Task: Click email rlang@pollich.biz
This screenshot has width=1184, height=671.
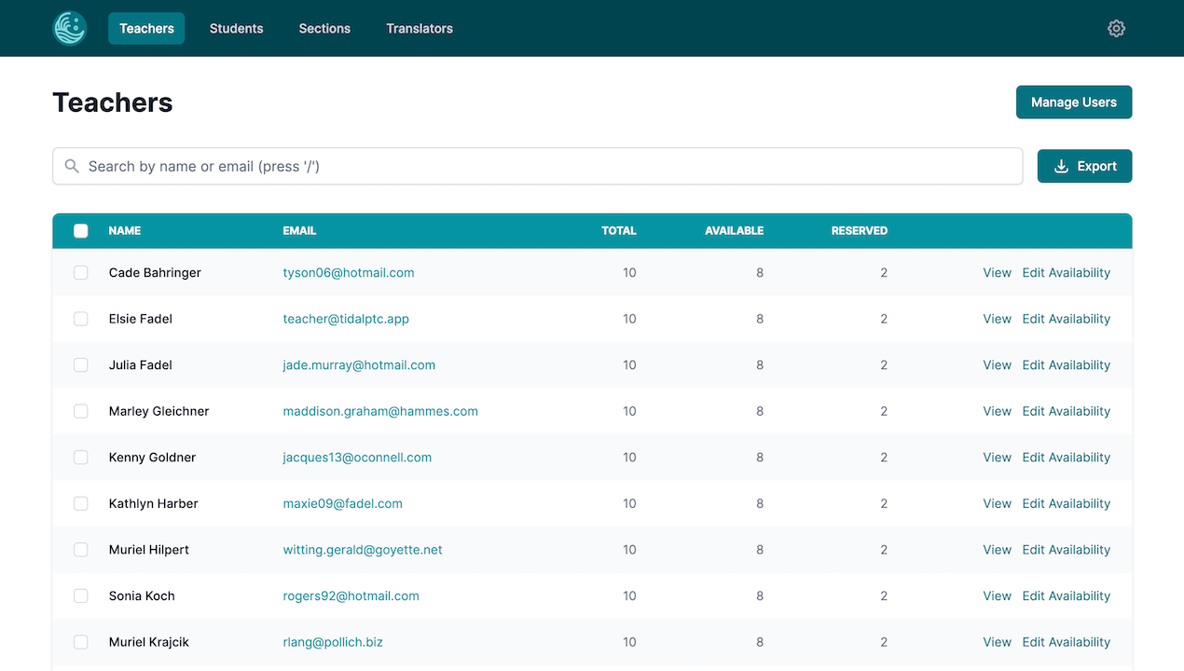Action: point(333,641)
